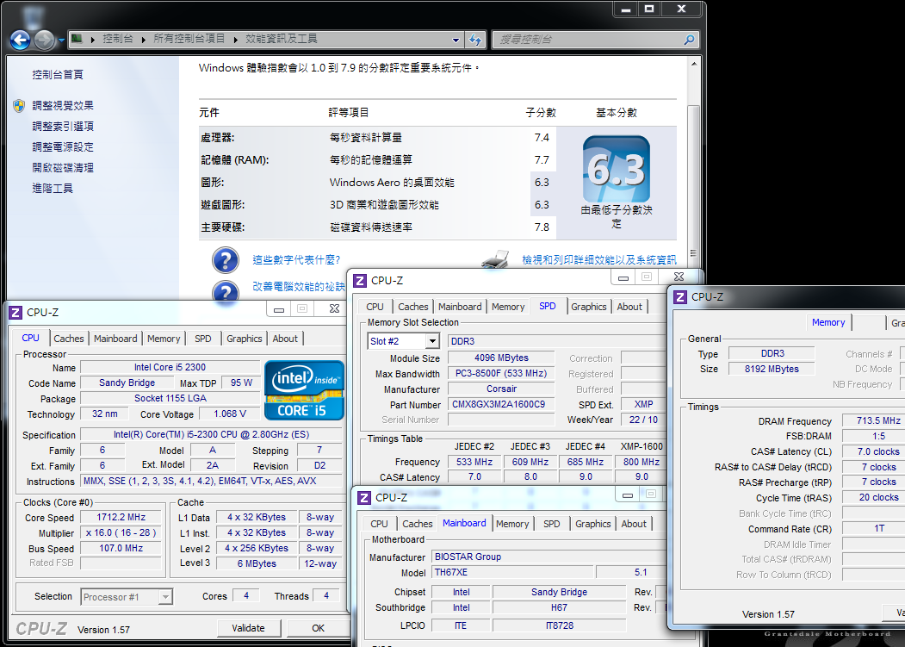Click the Forward navigation arrow in Control Panel

[x=45, y=40]
